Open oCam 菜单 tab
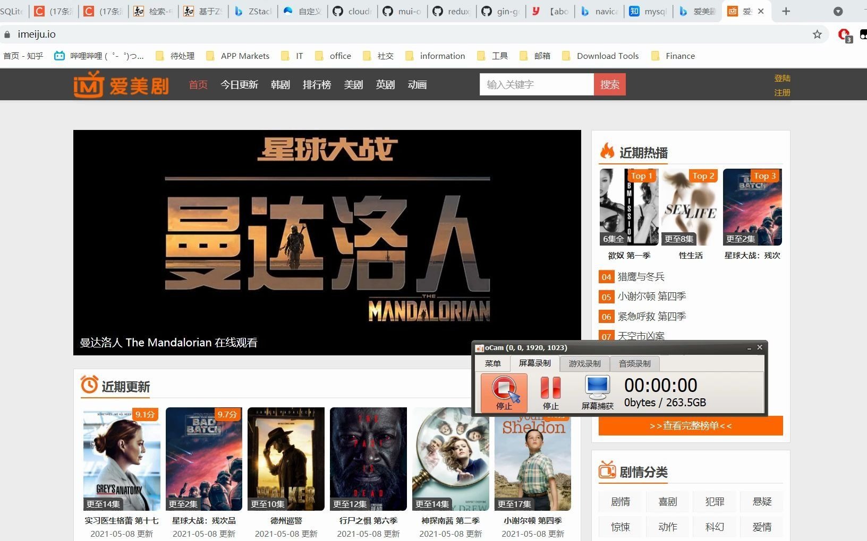Image resolution: width=867 pixels, height=541 pixels. pos(492,364)
